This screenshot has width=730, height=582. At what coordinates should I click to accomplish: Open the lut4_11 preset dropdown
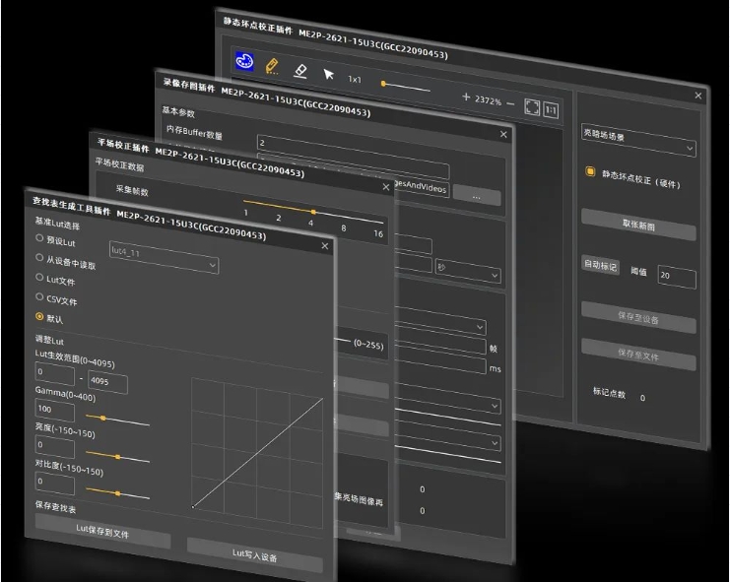[164, 257]
